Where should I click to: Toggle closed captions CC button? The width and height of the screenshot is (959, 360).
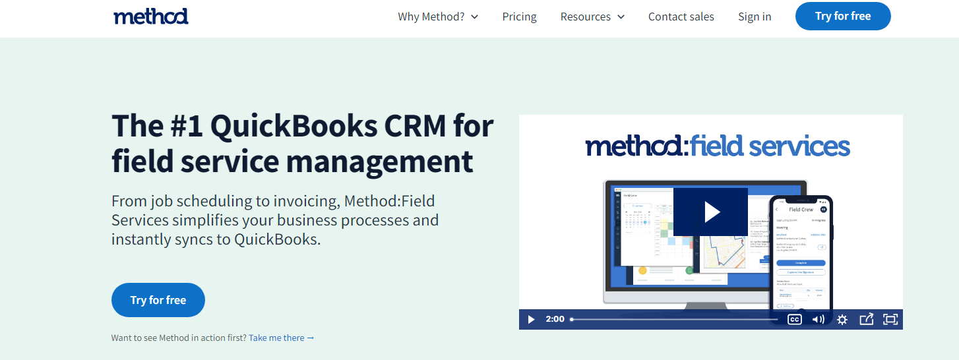pyautogui.click(x=795, y=319)
